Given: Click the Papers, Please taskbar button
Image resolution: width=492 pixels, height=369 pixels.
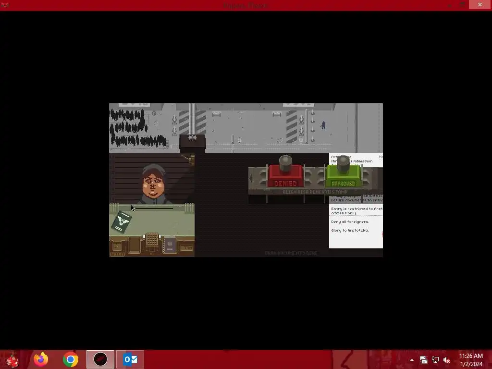Looking at the screenshot, I should coord(100,359).
